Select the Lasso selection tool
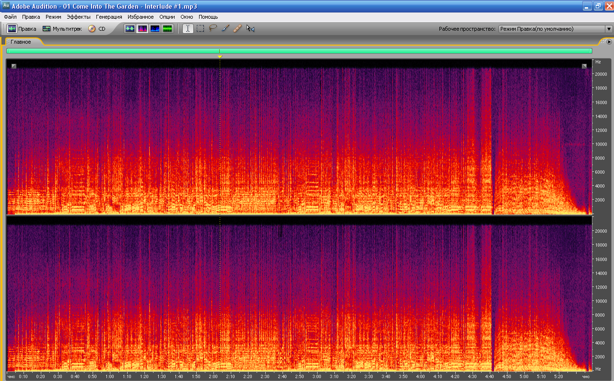The width and height of the screenshot is (614, 381). point(213,29)
